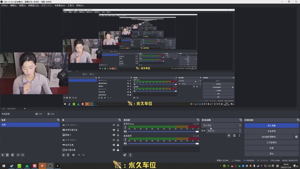Open source 设置 properties button above panels
The width and height of the screenshot is (300, 169).
click(x=39, y=114)
